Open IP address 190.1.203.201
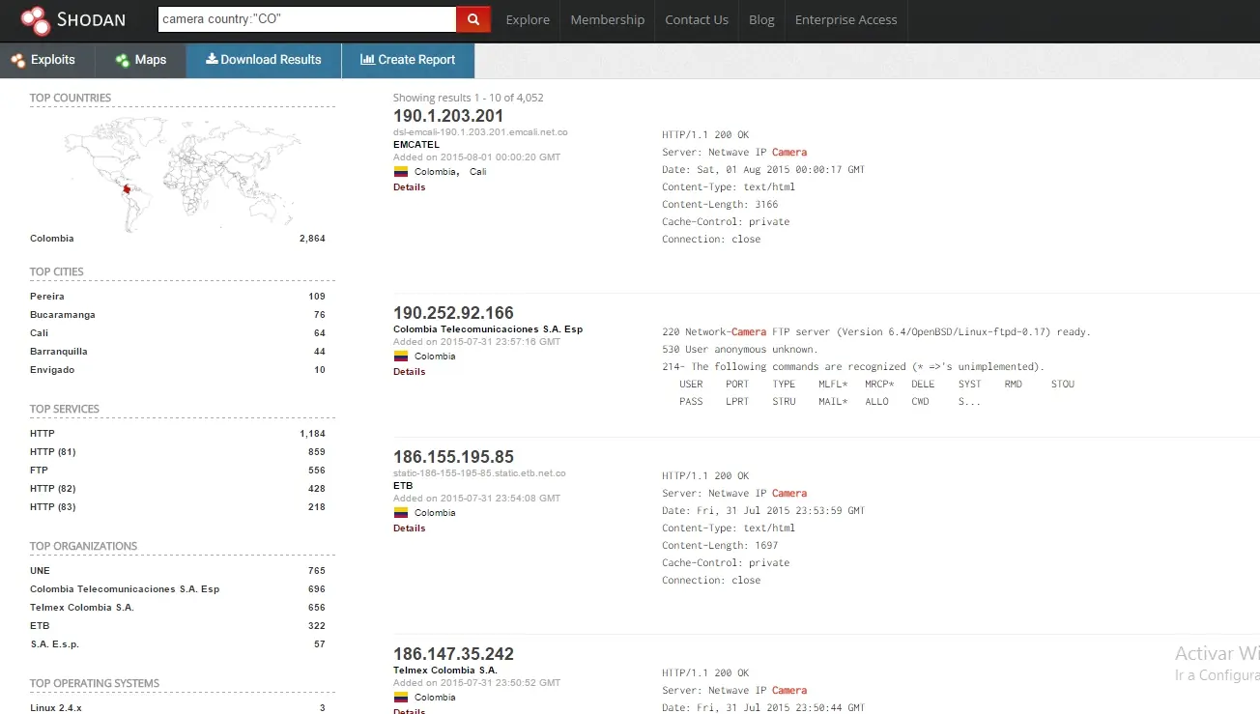The height and width of the screenshot is (714, 1260). pyautogui.click(x=448, y=116)
